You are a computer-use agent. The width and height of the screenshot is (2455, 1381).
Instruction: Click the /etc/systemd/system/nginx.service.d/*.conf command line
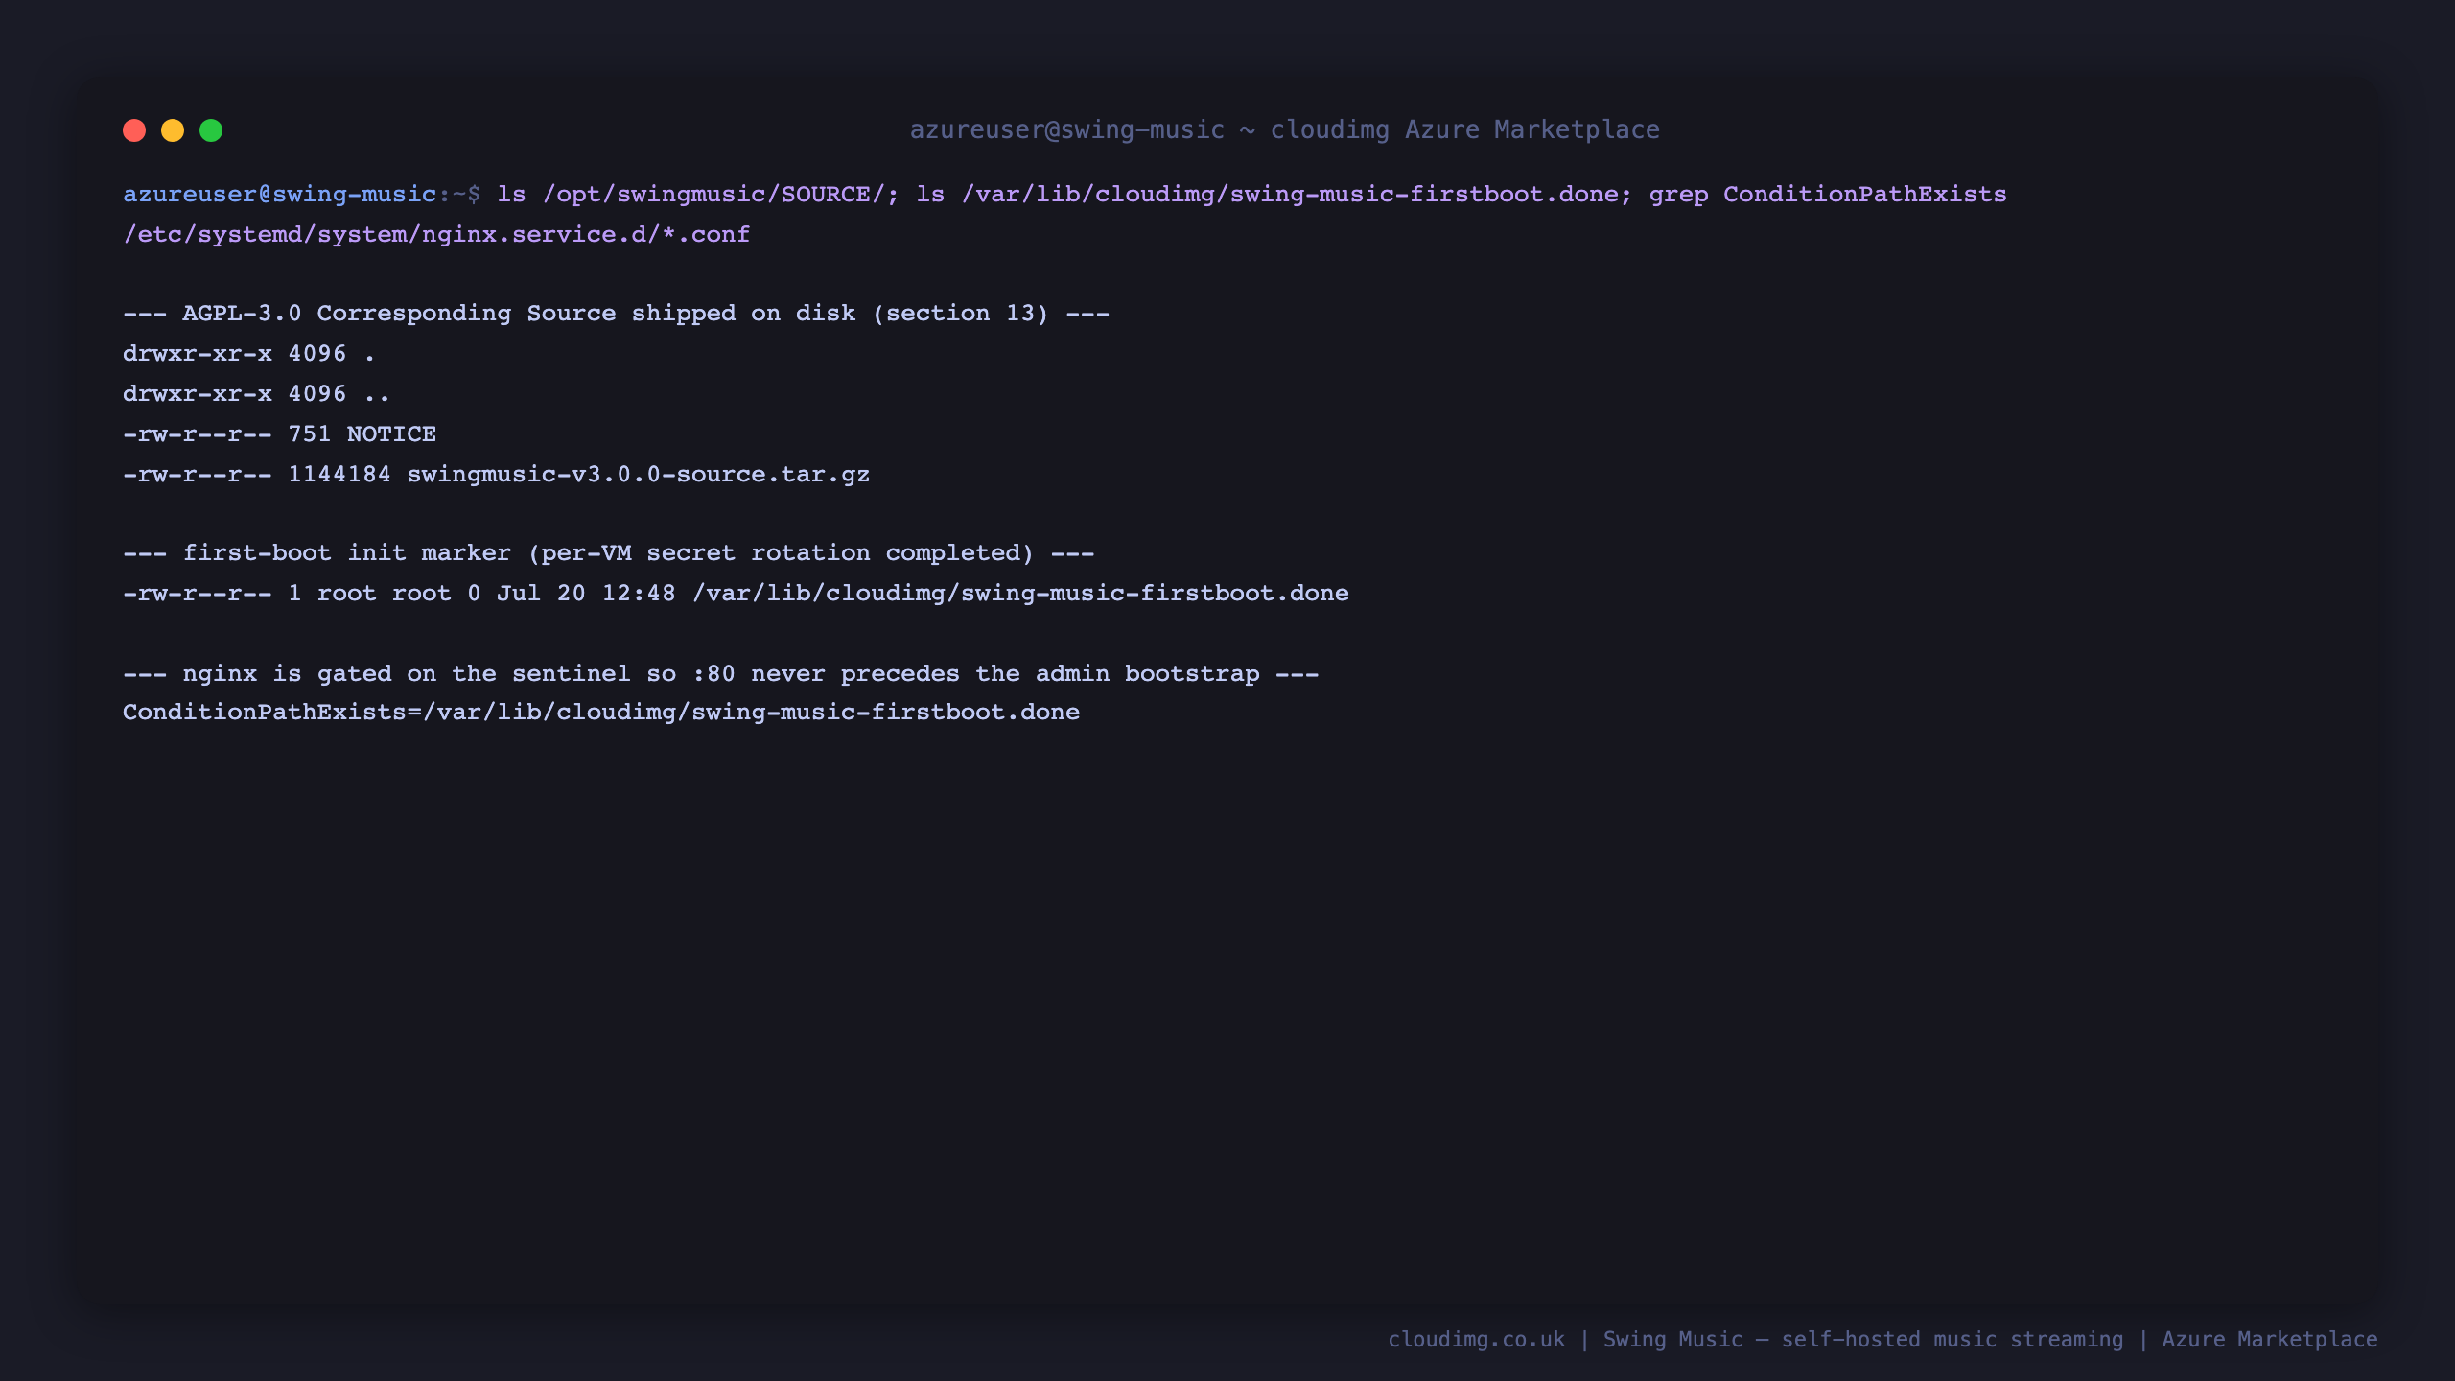pos(436,235)
